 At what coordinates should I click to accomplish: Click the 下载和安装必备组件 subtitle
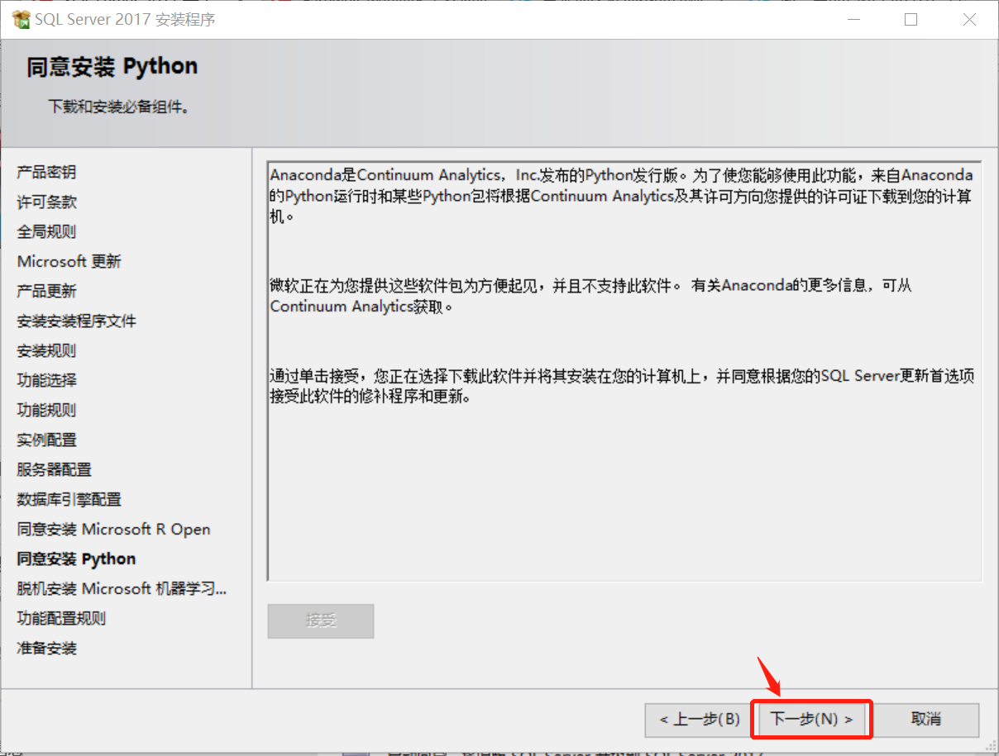pos(119,107)
